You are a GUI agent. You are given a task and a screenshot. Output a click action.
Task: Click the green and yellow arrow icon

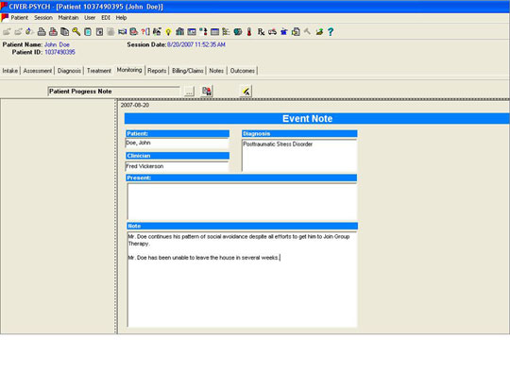coord(319,31)
